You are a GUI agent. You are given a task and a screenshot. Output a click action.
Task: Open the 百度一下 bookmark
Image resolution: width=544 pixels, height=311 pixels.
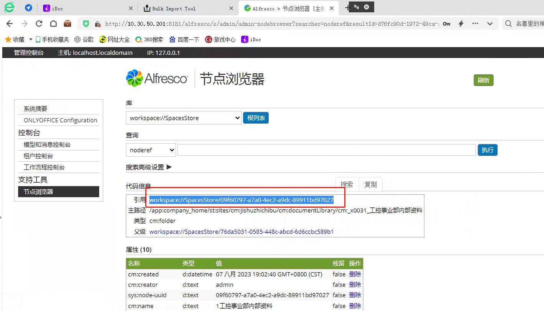coord(184,40)
